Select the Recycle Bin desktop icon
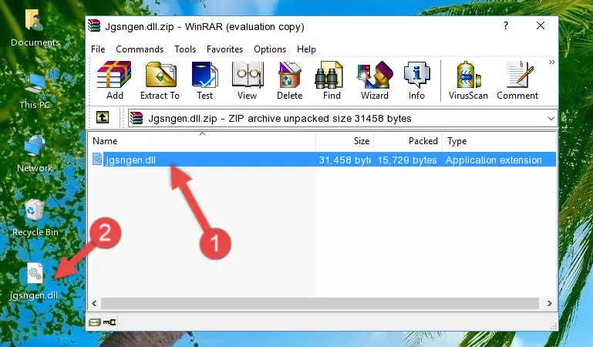593x347 pixels. (35, 218)
